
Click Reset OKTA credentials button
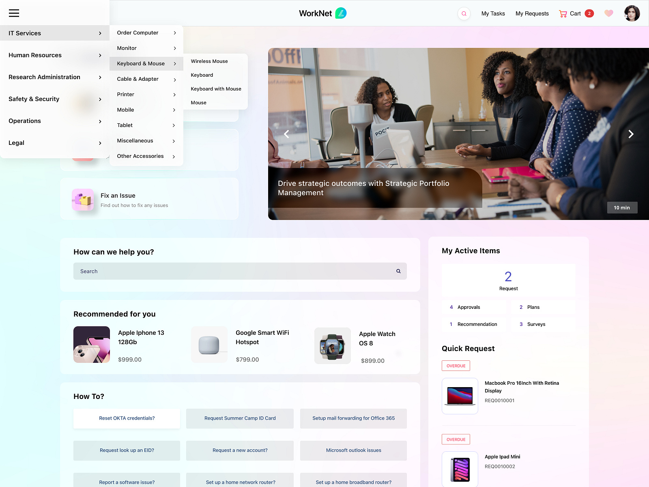(127, 418)
